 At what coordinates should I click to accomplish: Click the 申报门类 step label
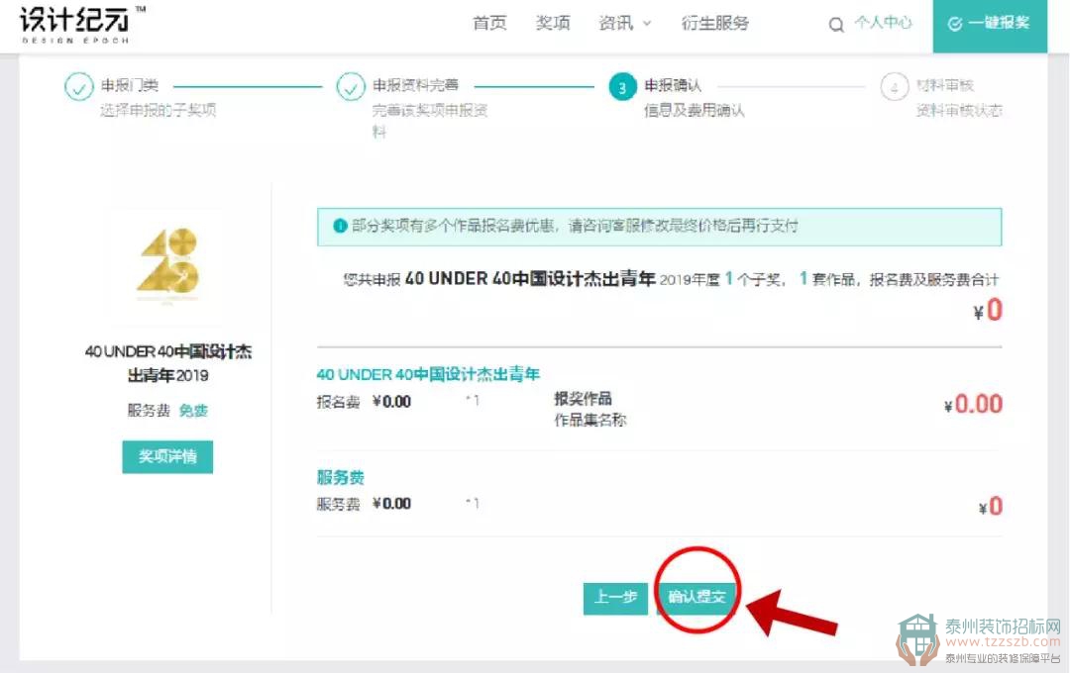click(x=130, y=85)
